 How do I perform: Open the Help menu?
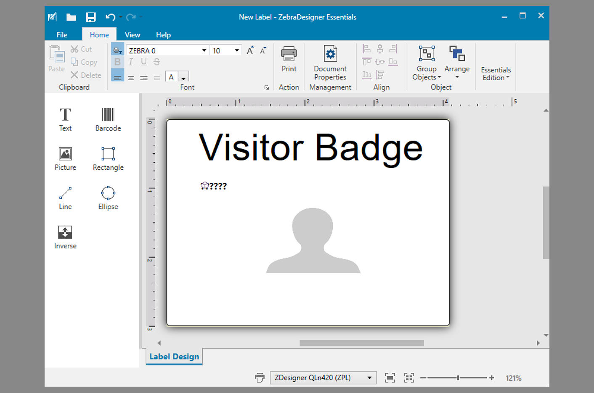[163, 34]
